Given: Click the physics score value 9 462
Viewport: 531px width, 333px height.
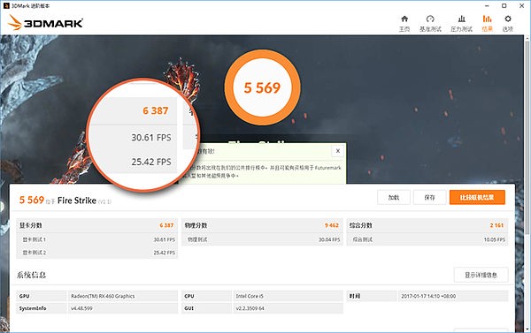Looking at the screenshot, I should coord(332,225).
